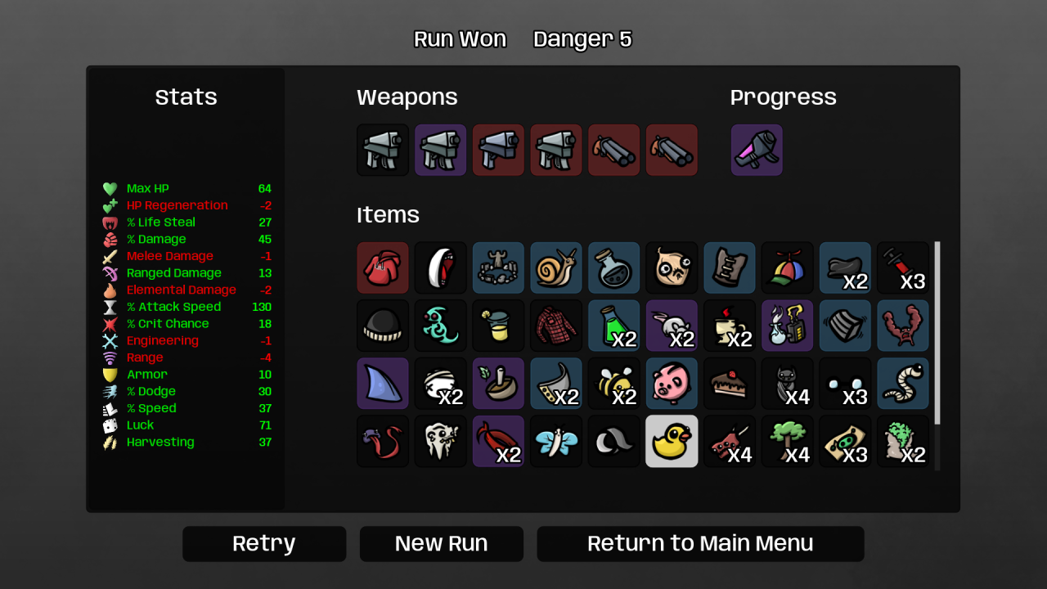Viewport: 1047px width, 589px height.
Task: Click the pink piggy bank item
Action: click(x=672, y=383)
